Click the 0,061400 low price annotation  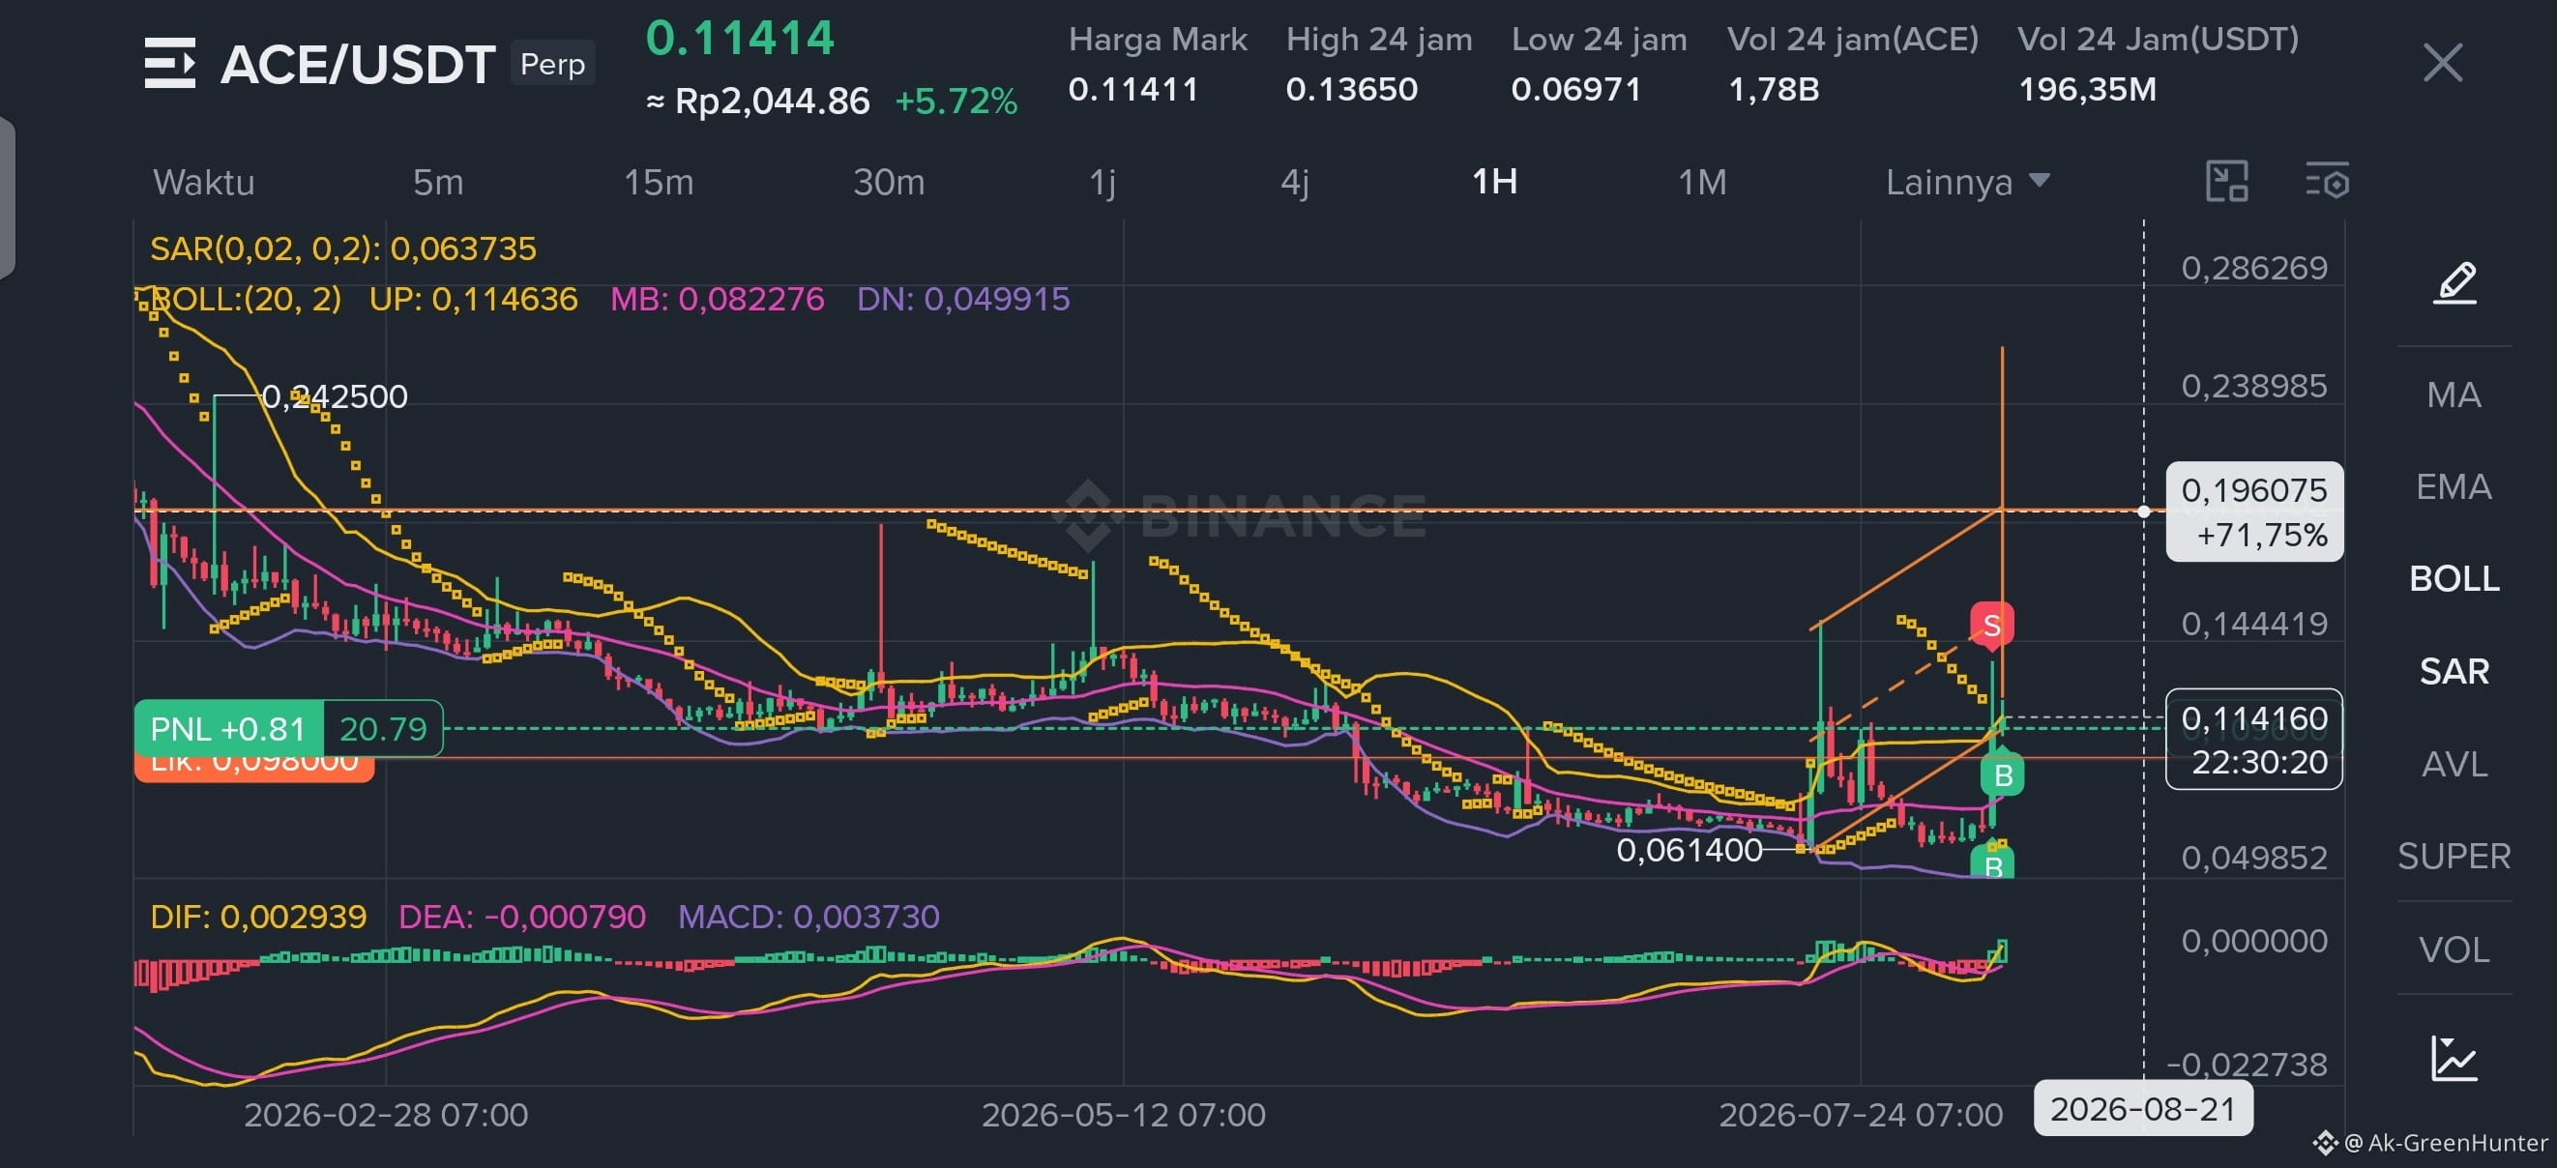tap(1689, 851)
